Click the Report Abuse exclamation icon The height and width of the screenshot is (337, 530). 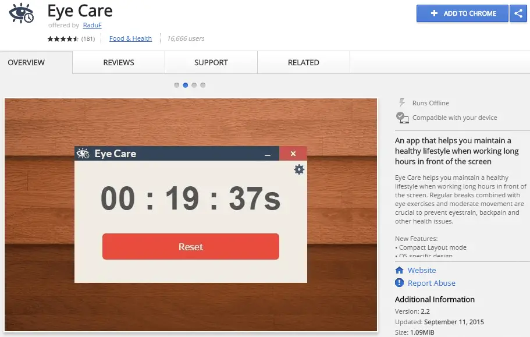click(399, 283)
